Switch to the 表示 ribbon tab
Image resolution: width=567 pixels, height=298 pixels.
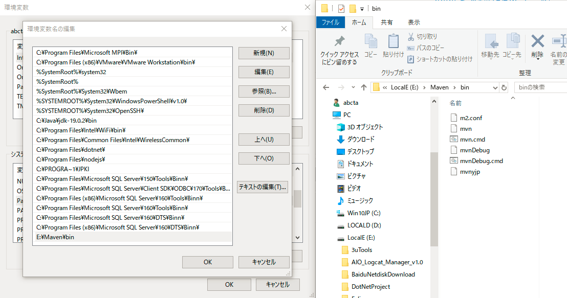(413, 22)
